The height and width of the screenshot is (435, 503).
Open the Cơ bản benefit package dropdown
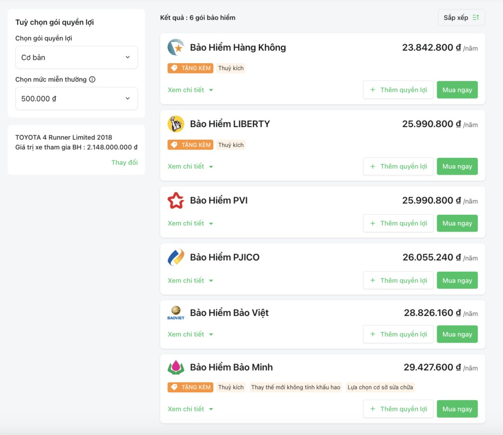click(x=76, y=57)
